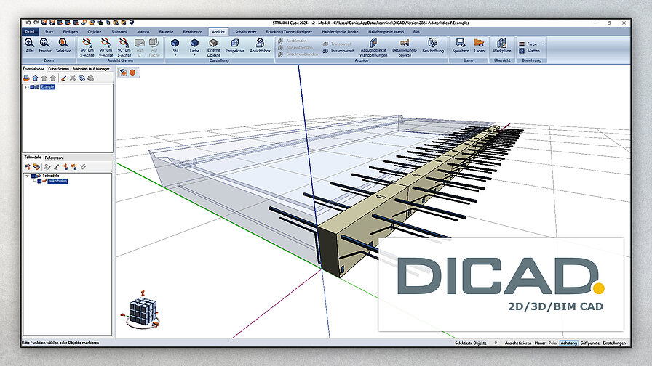This screenshot has width=652, height=366.
Task: Collapse the Teilmodelle tree node
Action: coord(28,176)
